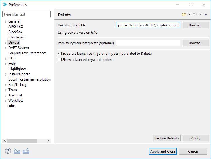Click the export preferences icon
211x159 pixels.
[x=26, y=151]
